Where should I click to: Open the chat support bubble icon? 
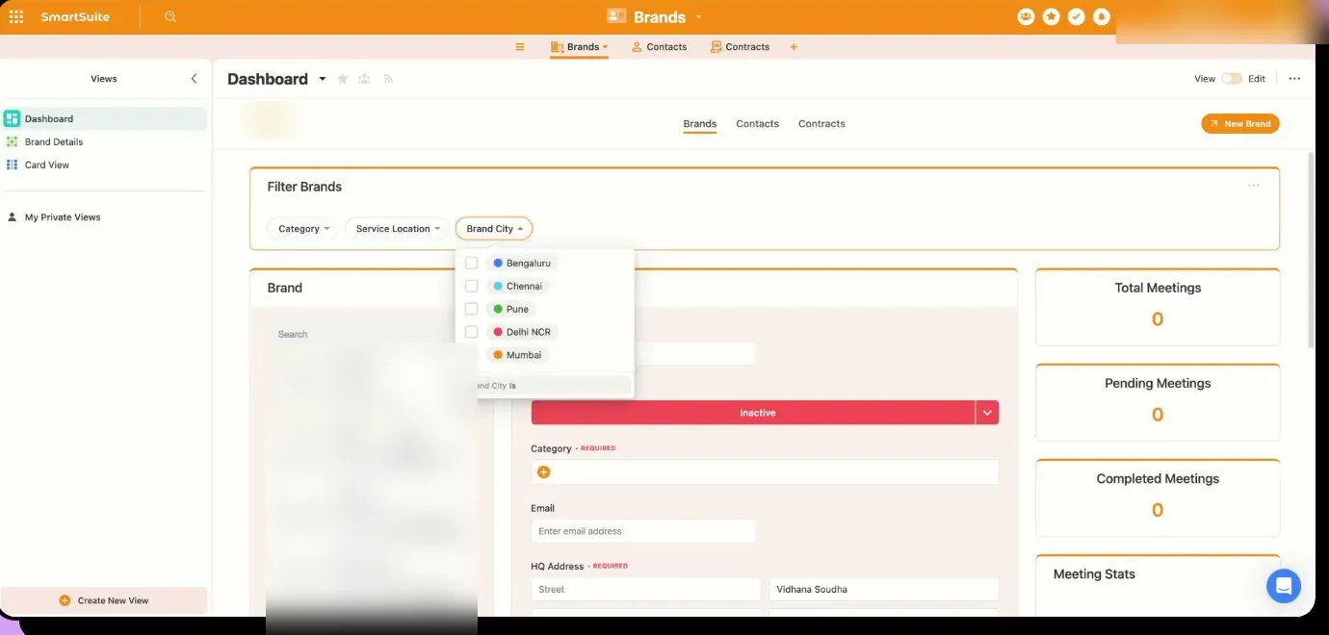[1284, 585]
